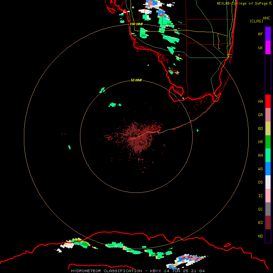Screen dimensions: 273x273
Task: Click the 'KBYX' radar site identifier
Action: 156,271
